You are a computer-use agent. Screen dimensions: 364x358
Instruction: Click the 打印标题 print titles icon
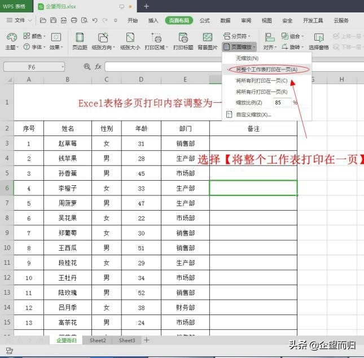pos(183,41)
